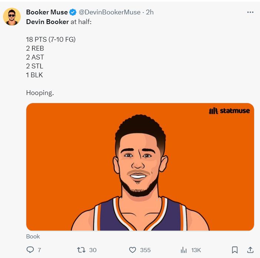Open view analytics bar chart icon
Screen dimensions: 260x258
coord(184,250)
